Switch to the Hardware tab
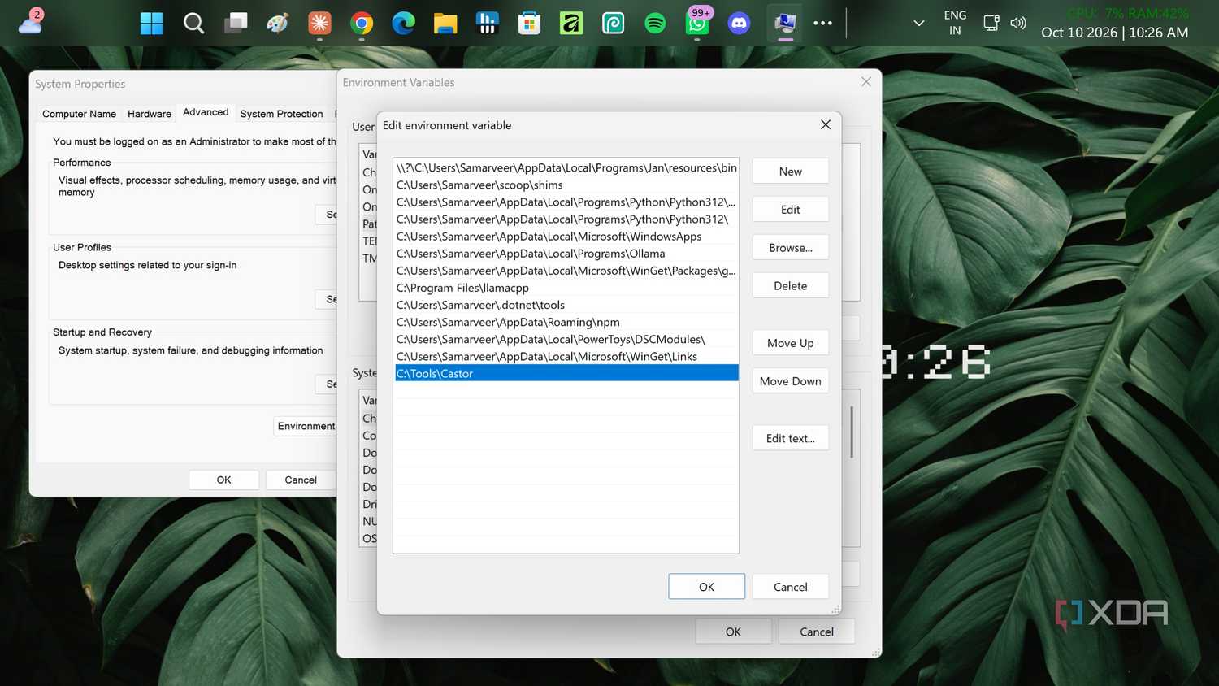The image size is (1219, 686). pyautogui.click(x=150, y=114)
